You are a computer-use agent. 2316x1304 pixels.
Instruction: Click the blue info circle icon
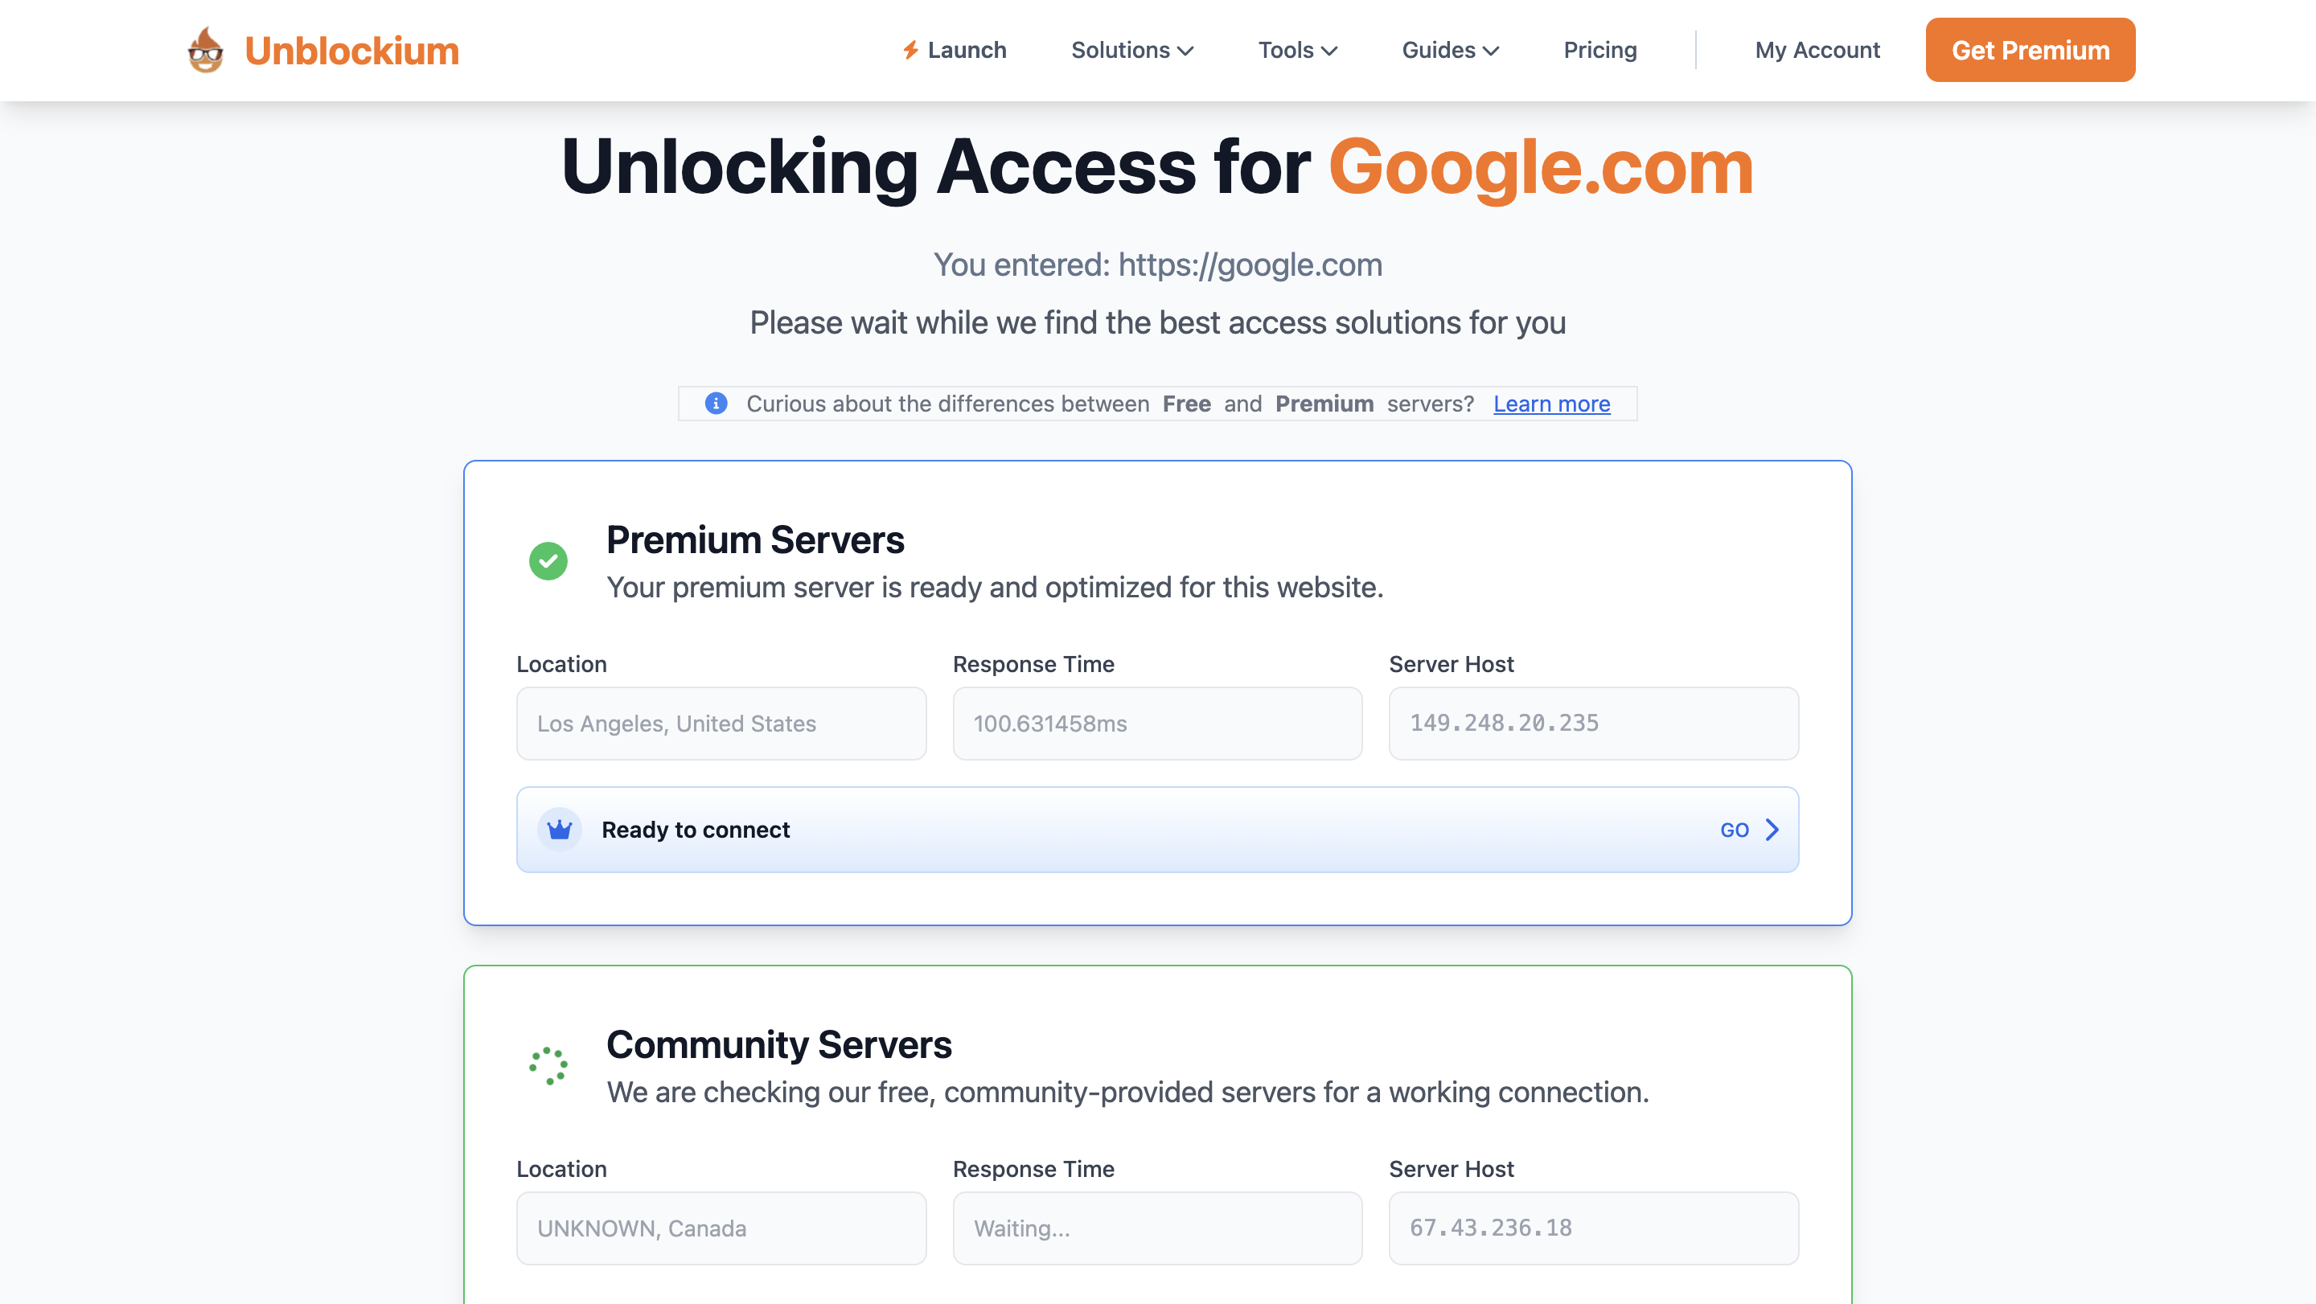[716, 404]
